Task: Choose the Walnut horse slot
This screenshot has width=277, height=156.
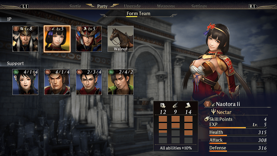Action: point(121,39)
